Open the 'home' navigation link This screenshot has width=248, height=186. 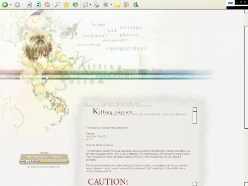[x=99, y=24]
